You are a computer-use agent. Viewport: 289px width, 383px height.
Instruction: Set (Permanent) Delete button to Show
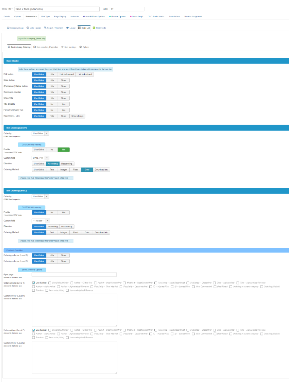click(x=64, y=86)
